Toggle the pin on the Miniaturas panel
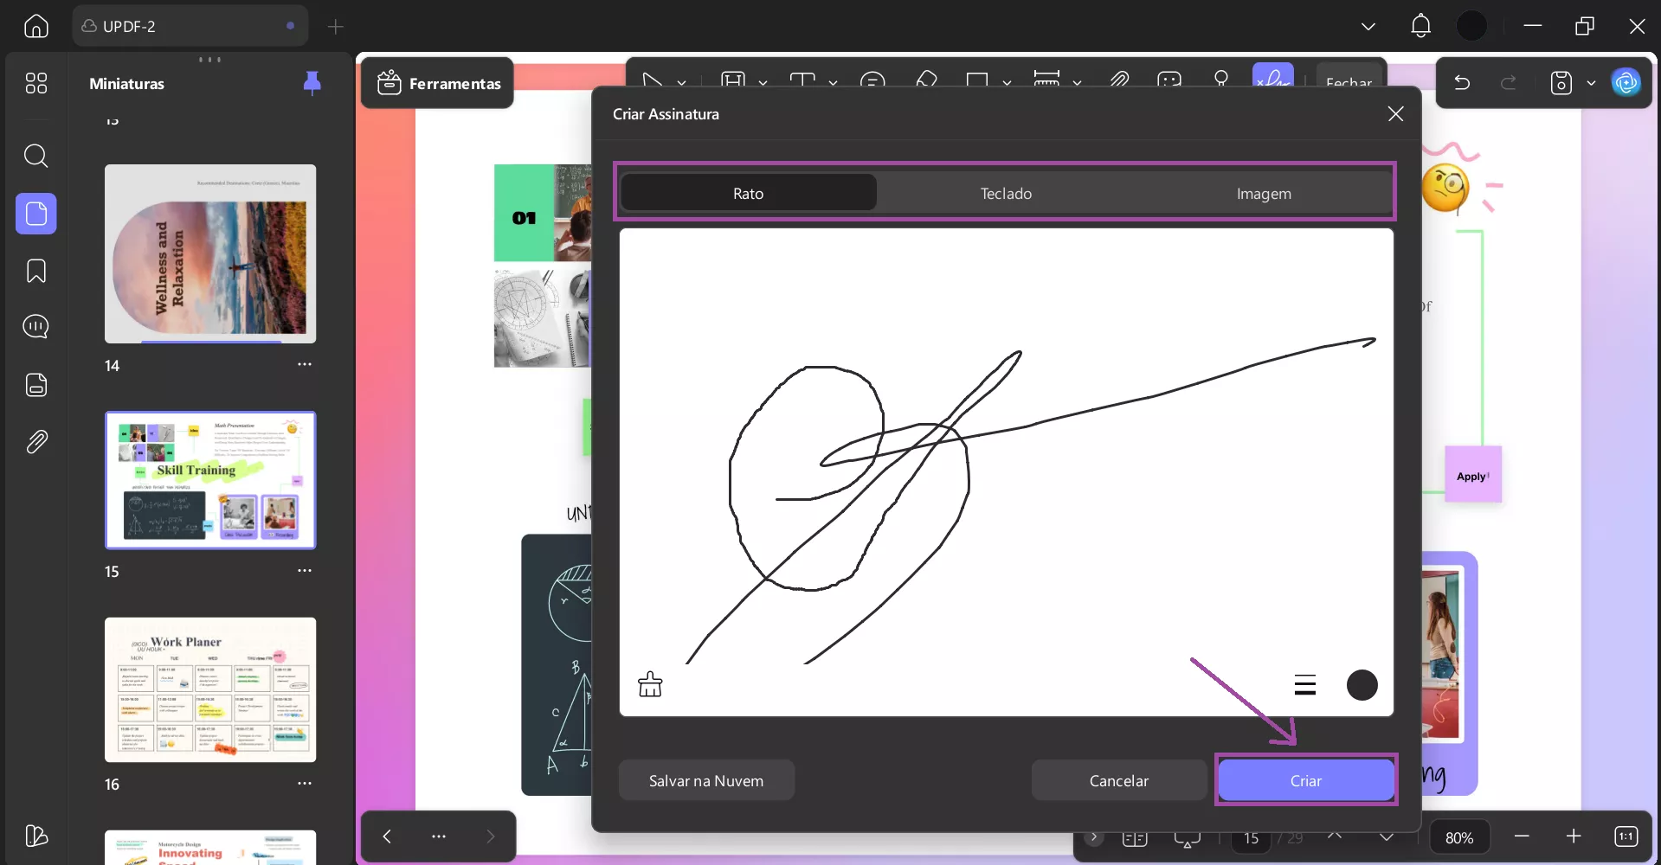Image resolution: width=1661 pixels, height=865 pixels. coord(312,83)
